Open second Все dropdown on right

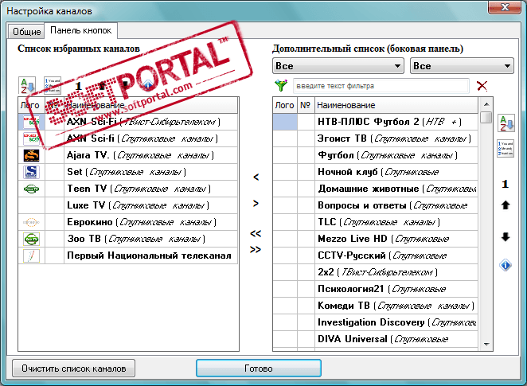click(463, 66)
